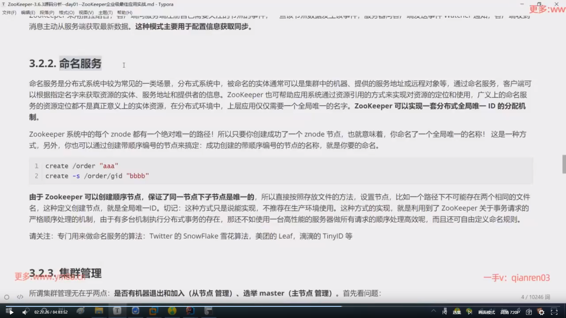Toggle the Typora sidebar circle icon
The width and height of the screenshot is (566, 318).
[x=7, y=297]
